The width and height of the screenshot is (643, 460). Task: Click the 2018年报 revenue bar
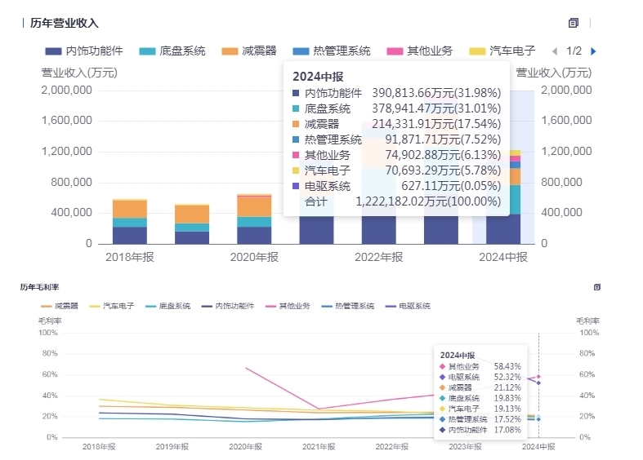pos(130,221)
